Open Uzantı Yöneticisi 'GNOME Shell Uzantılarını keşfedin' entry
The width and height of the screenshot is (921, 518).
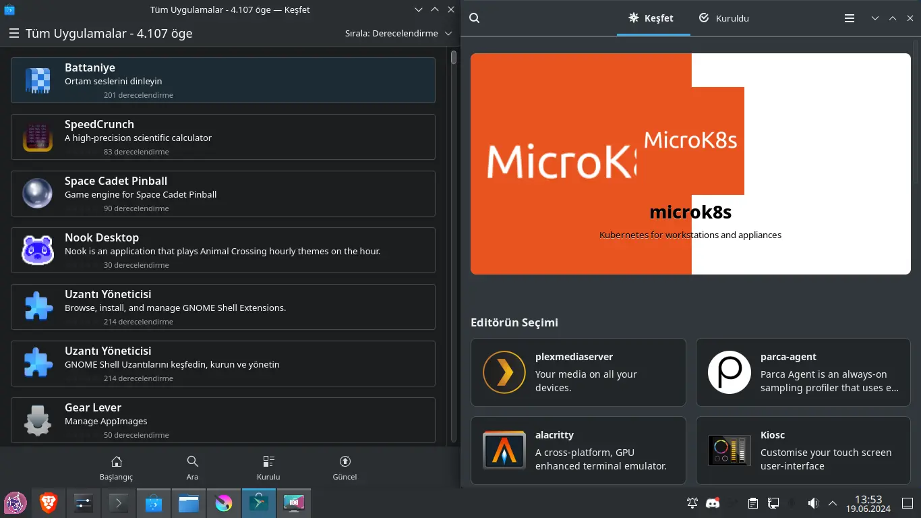223,364
